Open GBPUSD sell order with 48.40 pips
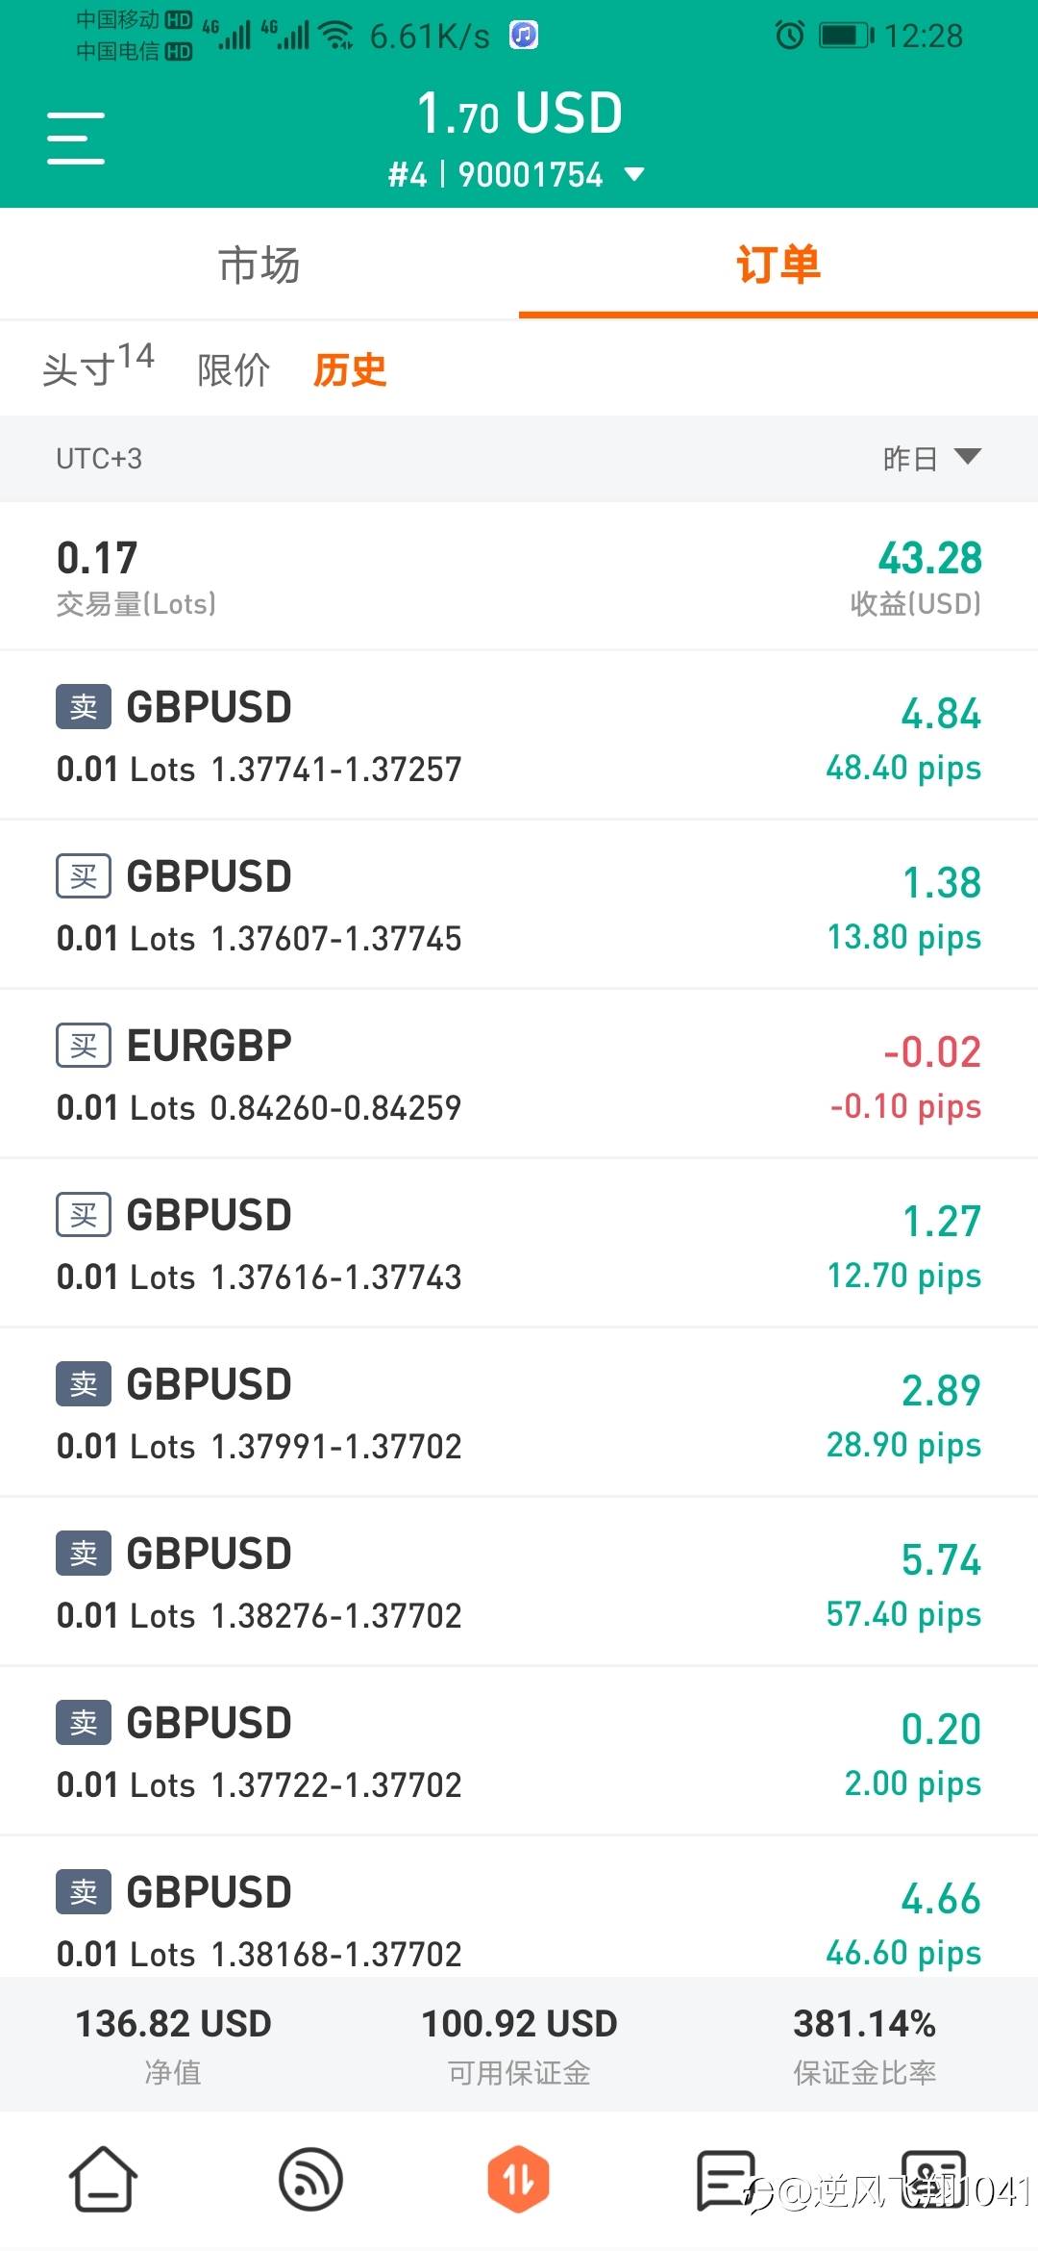 tap(519, 735)
